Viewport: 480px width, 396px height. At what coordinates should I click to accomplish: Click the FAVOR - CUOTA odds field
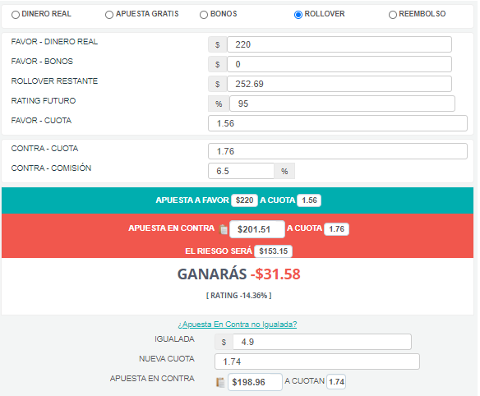338,123
